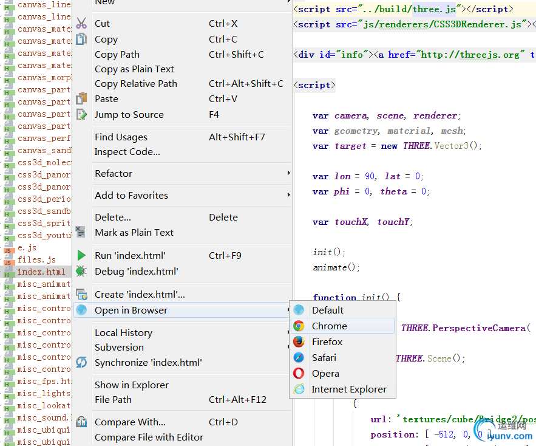
Task: Select canvas_perf file in project tree
Action: 44,139
